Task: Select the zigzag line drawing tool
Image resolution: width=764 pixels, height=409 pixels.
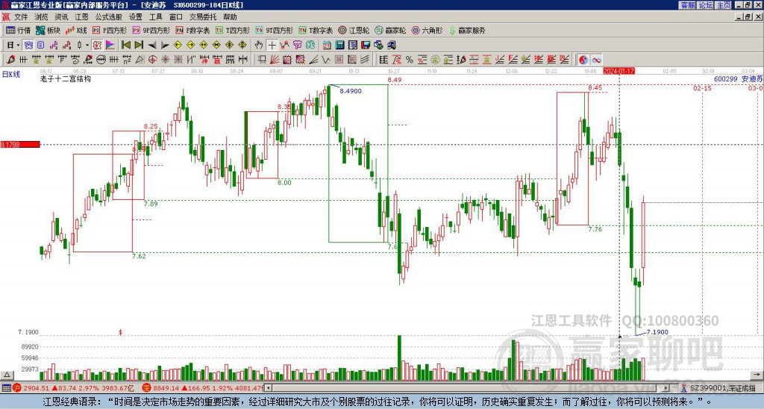Action: (x=325, y=60)
